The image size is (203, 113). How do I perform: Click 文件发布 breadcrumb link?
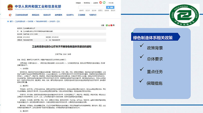coord(52,21)
